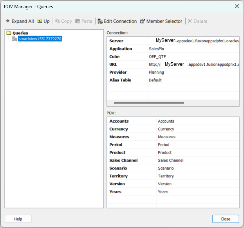
Task: Select the Measures POV value cell
Action: tap(198, 137)
